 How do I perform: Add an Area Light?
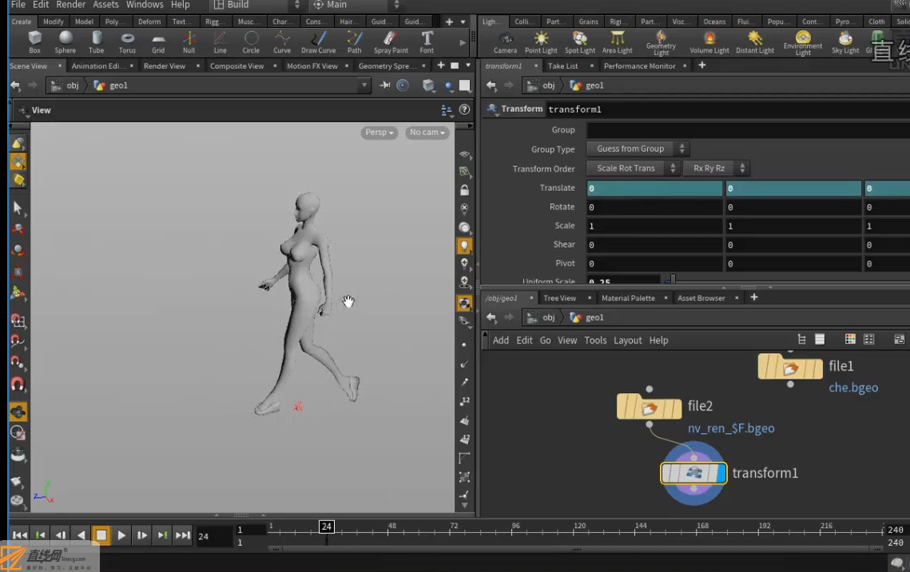click(617, 42)
